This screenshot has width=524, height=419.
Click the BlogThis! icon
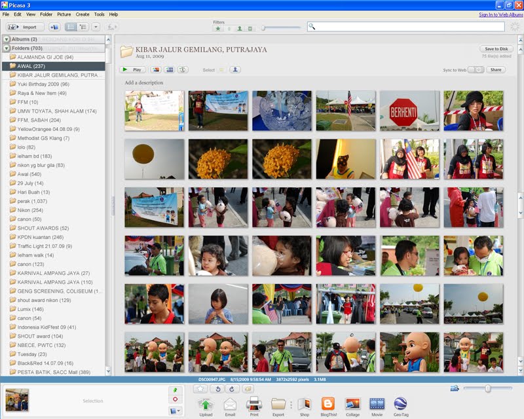coord(328,404)
